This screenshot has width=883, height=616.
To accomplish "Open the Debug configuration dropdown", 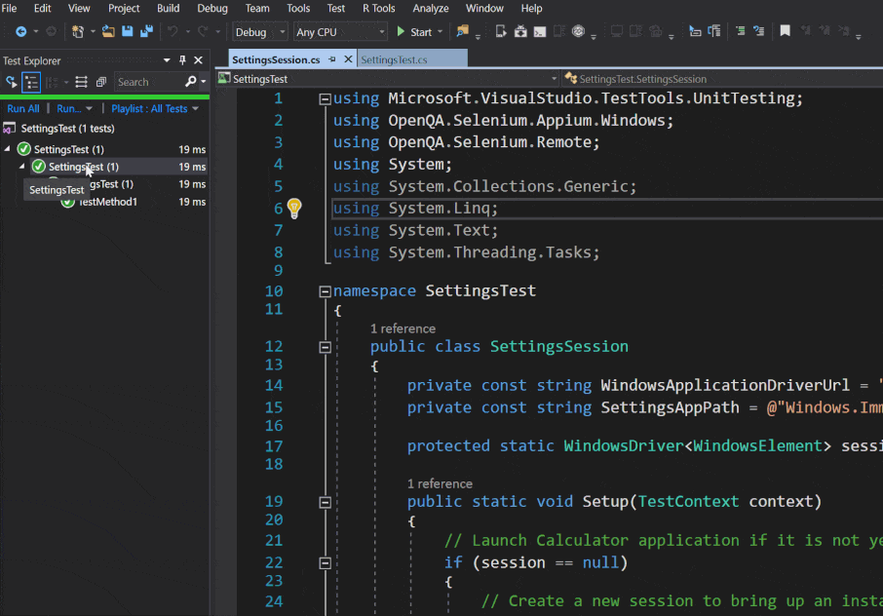I will (259, 32).
